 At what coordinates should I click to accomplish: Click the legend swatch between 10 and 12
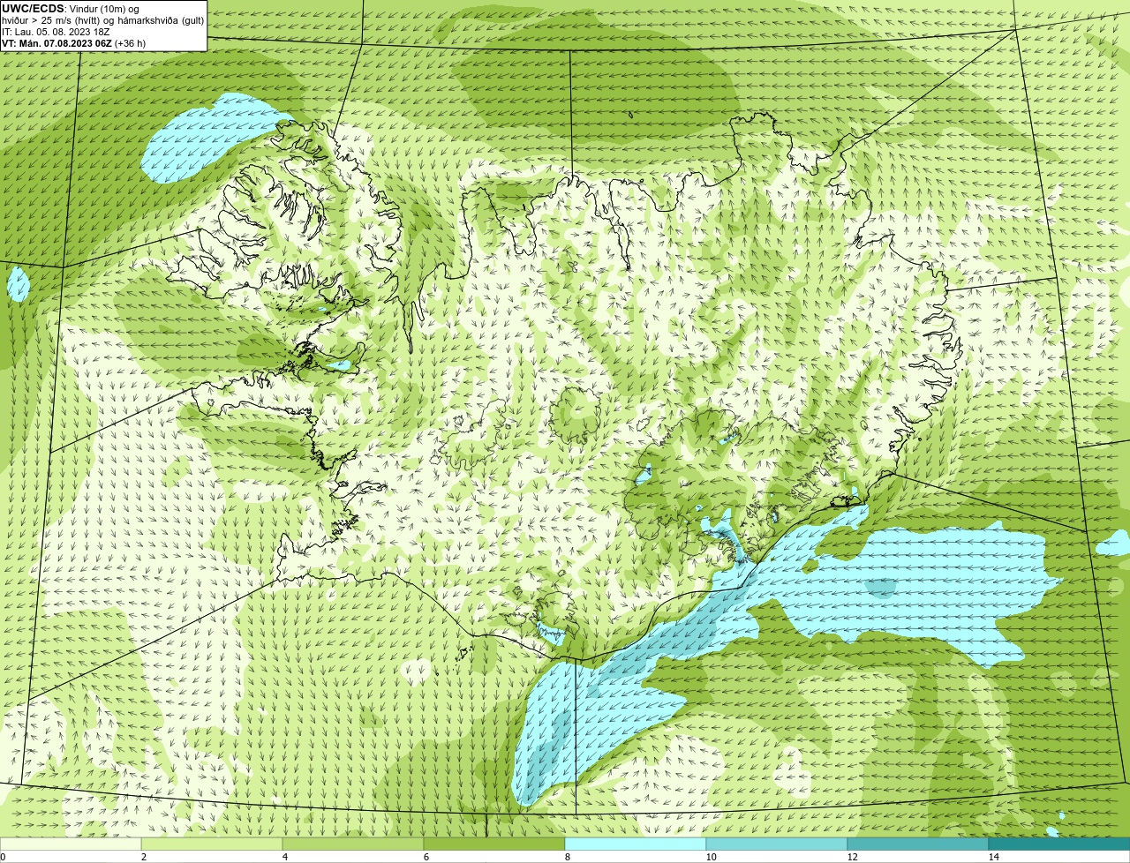click(x=777, y=844)
